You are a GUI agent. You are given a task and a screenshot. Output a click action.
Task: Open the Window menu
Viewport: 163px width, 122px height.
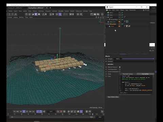tap(86, 11)
